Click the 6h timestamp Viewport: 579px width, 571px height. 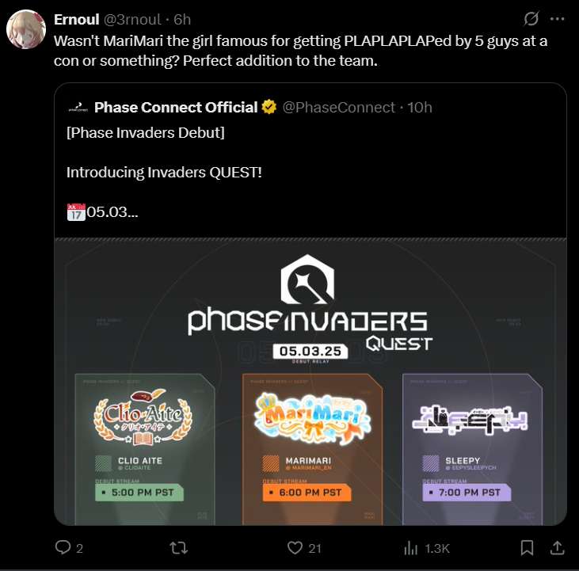(182, 20)
